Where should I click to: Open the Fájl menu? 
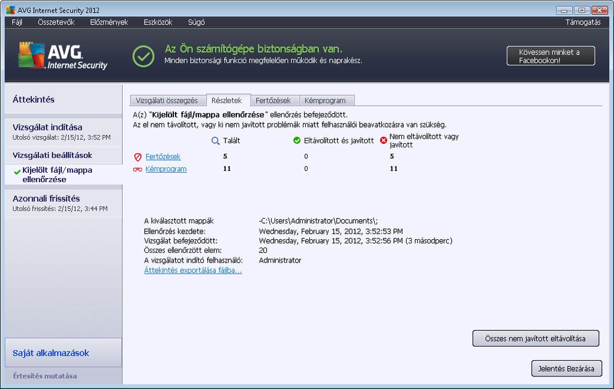17,22
